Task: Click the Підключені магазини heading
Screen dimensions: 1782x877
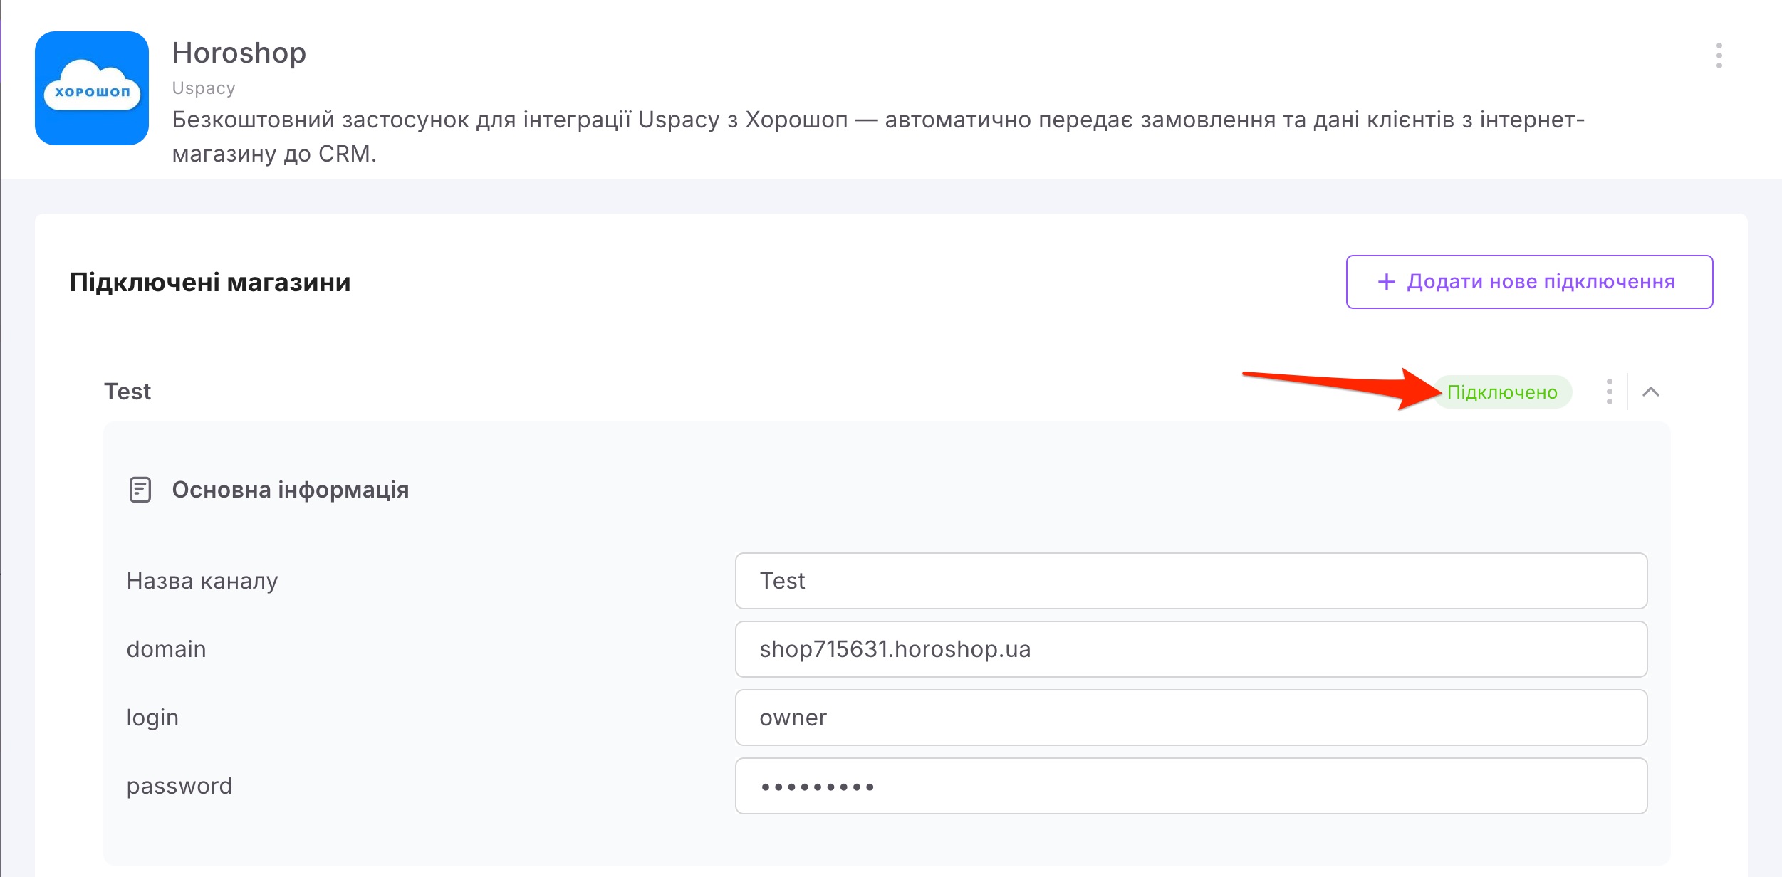Action: click(x=210, y=283)
